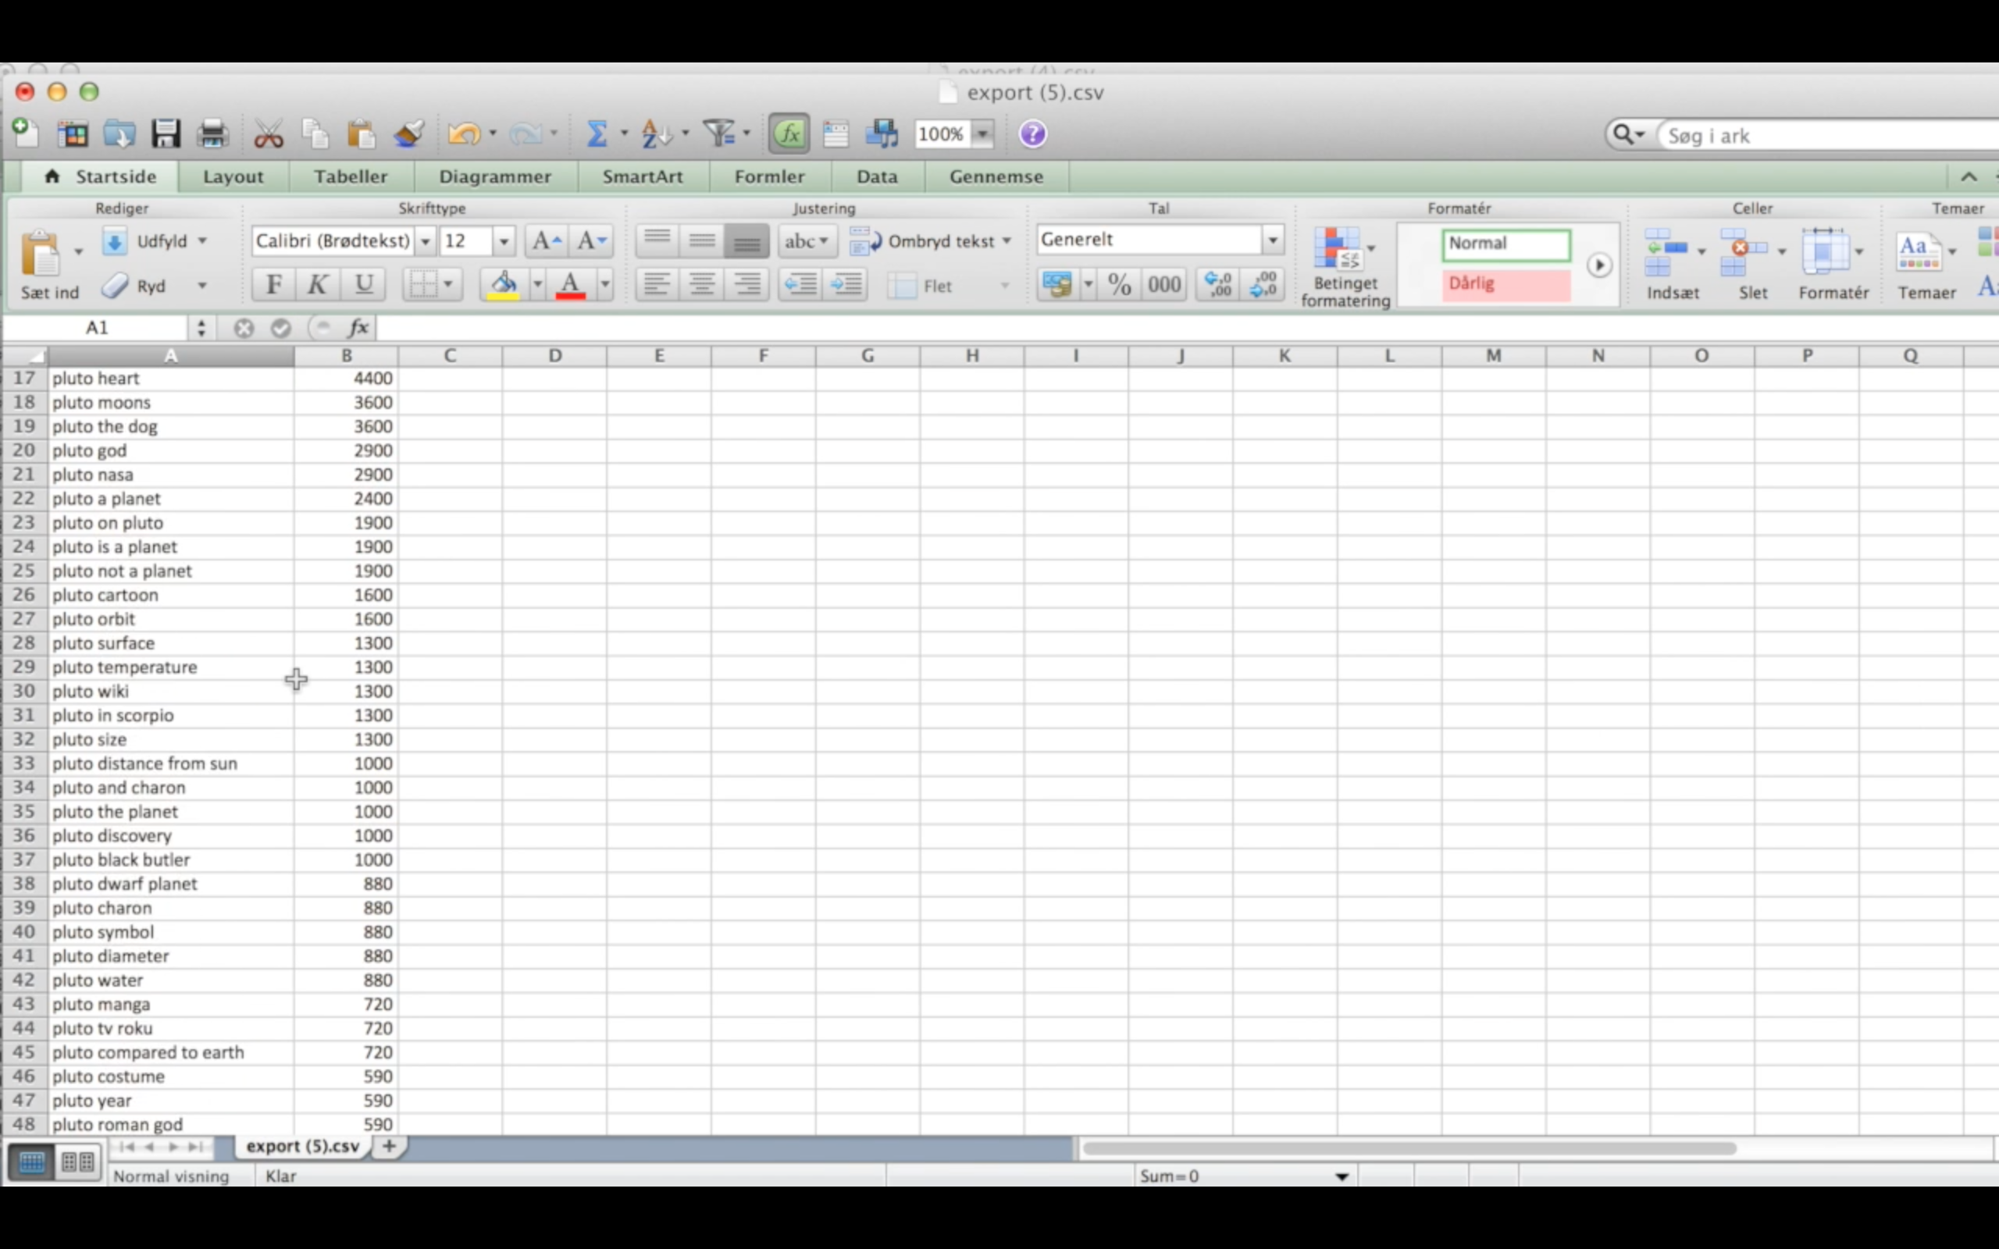Toggle the formula bar fx button
This screenshot has width=1999, height=1249.
789,133
